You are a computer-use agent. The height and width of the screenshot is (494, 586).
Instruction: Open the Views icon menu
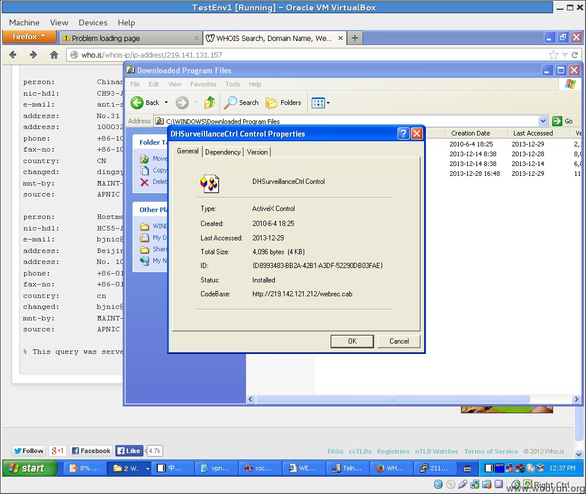point(318,103)
